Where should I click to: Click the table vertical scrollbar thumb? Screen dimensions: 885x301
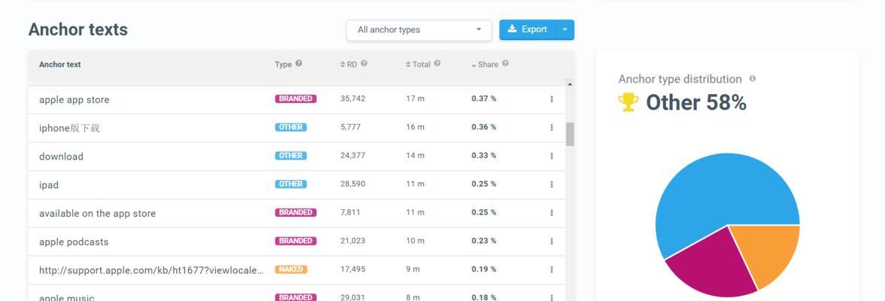pos(570,134)
